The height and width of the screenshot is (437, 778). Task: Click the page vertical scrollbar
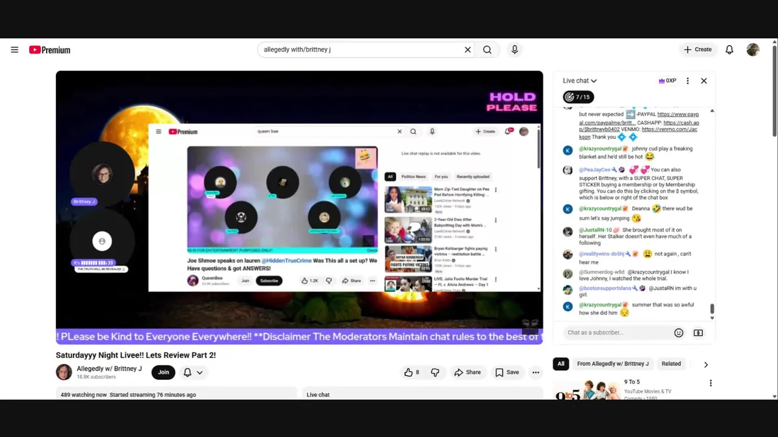tap(774, 91)
